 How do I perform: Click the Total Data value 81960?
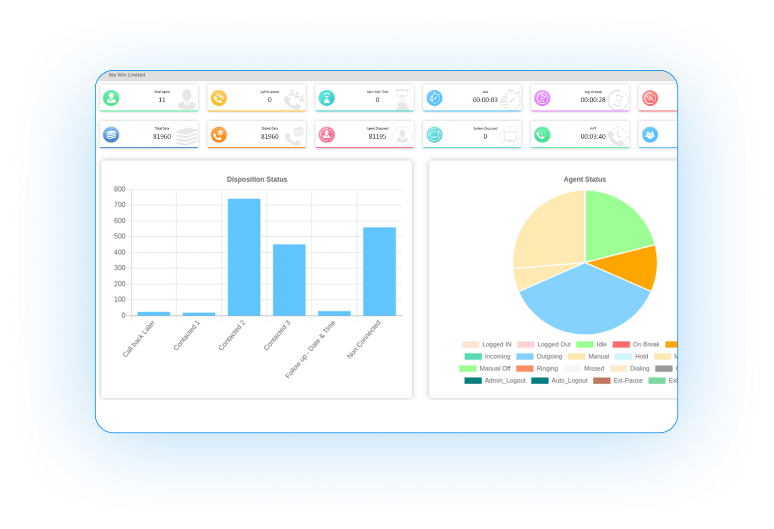coord(162,136)
